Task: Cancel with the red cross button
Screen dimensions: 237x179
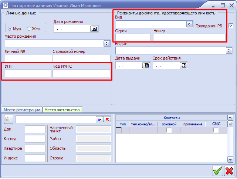Action: [229, 170]
